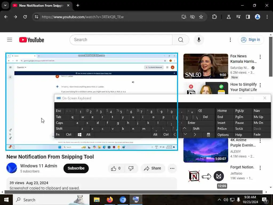
Task: Click the context menu key on On-Screen Keyboard
Action: (208, 135)
